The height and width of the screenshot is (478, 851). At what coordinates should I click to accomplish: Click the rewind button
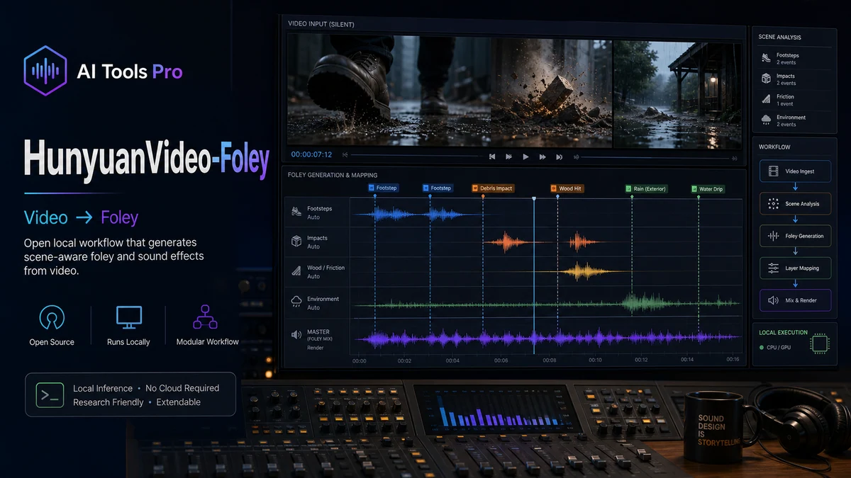[508, 157]
